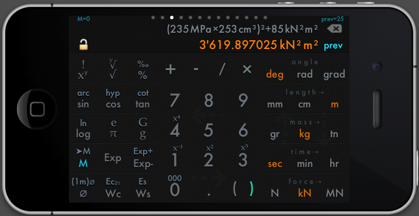Expand the mass unit header arrow
Viewport: 419px width, 216px height.
point(316,122)
